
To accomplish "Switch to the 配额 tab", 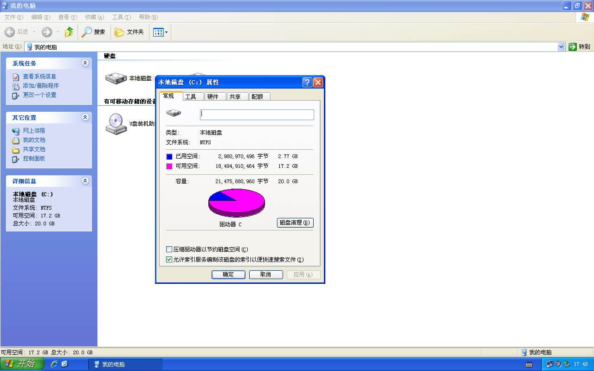I will pos(259,96).
